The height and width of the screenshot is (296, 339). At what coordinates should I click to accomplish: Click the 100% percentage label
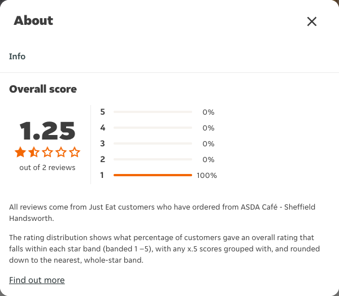point(207,175)
